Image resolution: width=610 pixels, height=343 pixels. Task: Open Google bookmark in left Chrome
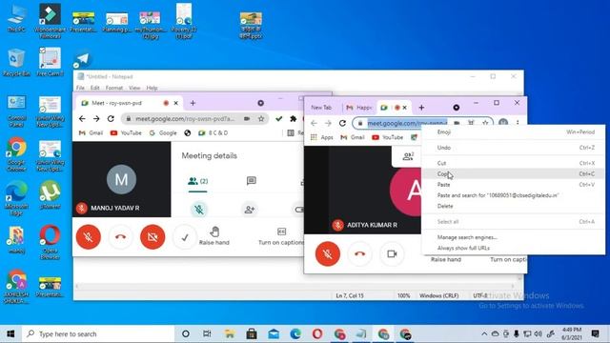(163, 133)
